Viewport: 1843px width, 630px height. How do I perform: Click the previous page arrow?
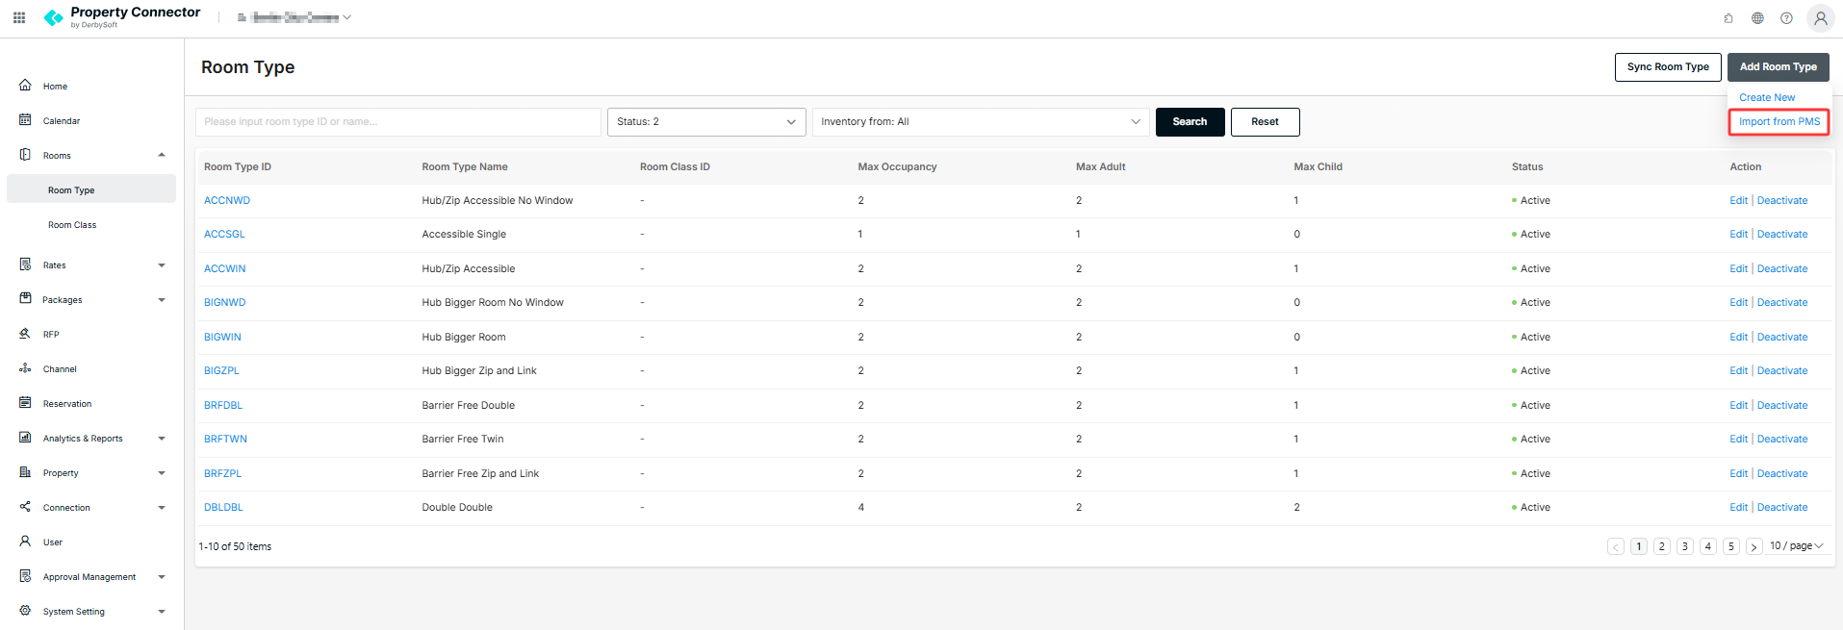click(x=1616, y=546)
